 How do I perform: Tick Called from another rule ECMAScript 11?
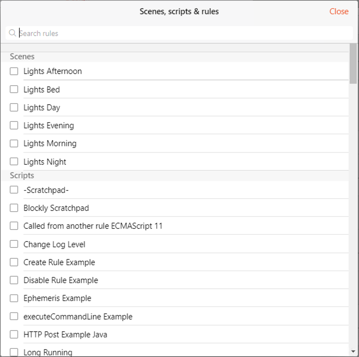click(x=14, y=226)
